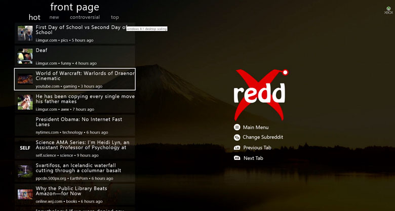The height and width of the screenshot is (211, 395).
Task: Open 'World of Warcraft: Warlords of Draenor' title
Action: 85,76
